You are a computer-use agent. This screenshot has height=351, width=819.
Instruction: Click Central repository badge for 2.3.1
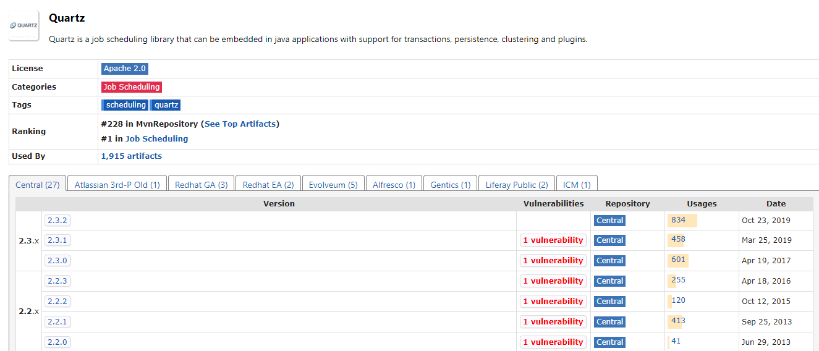point(609,240)
